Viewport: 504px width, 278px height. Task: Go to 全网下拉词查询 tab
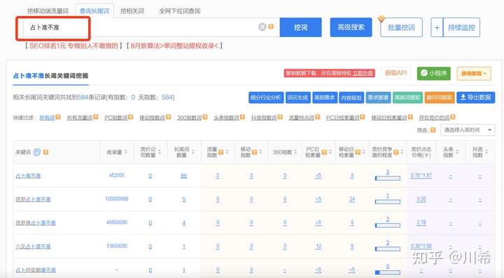point(180,11)
